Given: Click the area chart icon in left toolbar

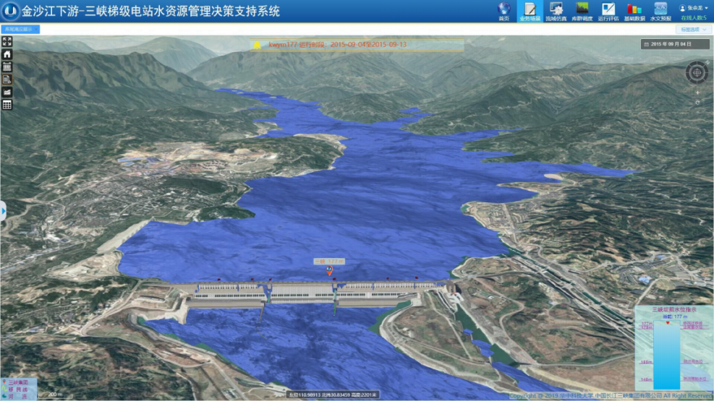Looking at the screenshot, I should (x=7, y=92).
